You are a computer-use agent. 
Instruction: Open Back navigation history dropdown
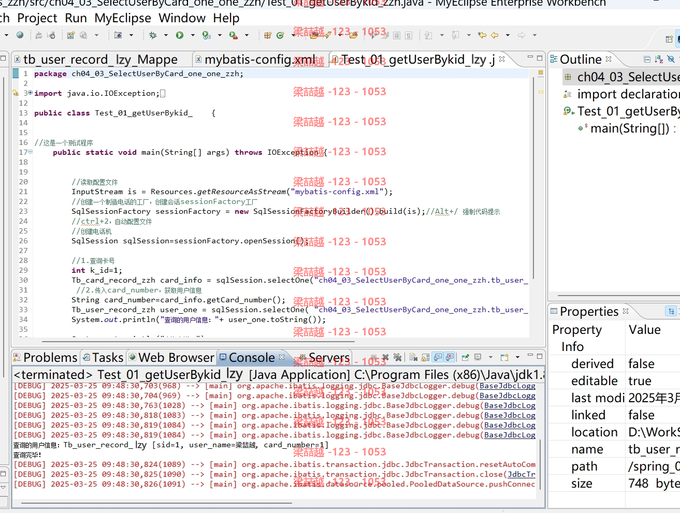pos(508,35)
